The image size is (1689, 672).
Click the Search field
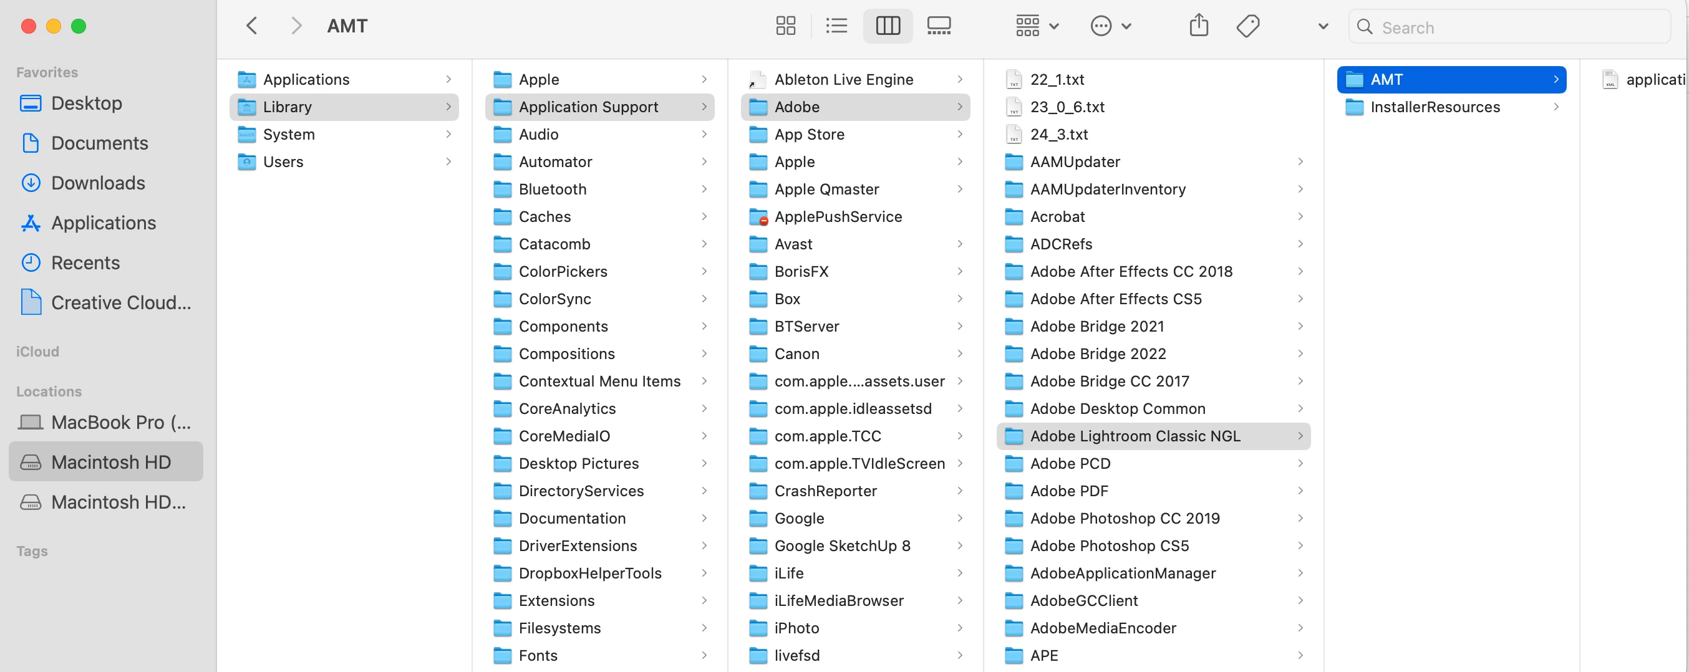point(1509,27)
